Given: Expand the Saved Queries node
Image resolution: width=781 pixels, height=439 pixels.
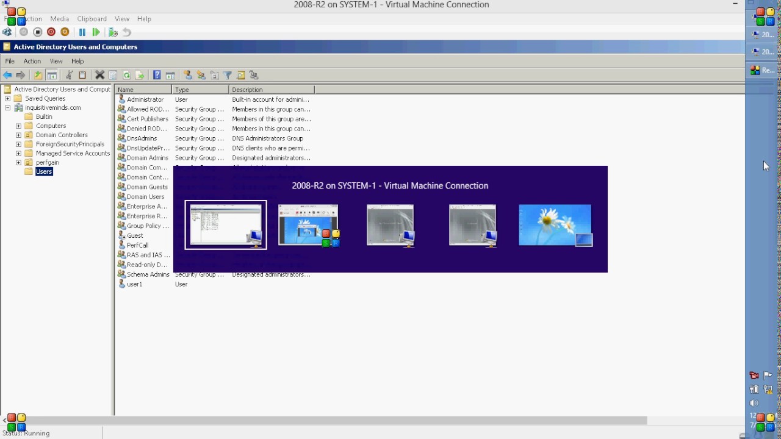Looking at the screenshot, I should pos(8,98).
